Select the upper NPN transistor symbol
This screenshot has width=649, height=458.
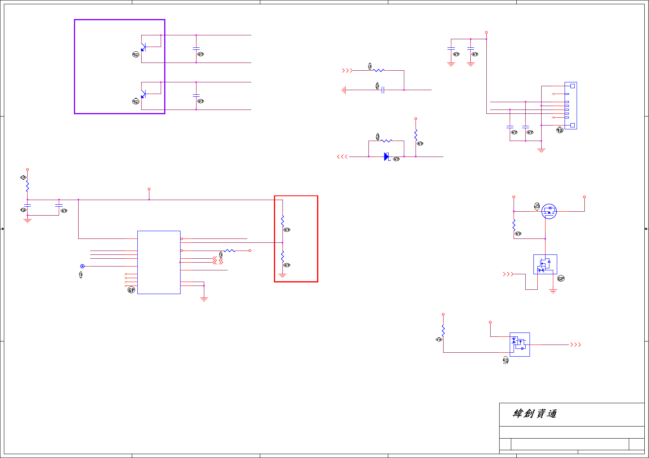tap(143, 47)
